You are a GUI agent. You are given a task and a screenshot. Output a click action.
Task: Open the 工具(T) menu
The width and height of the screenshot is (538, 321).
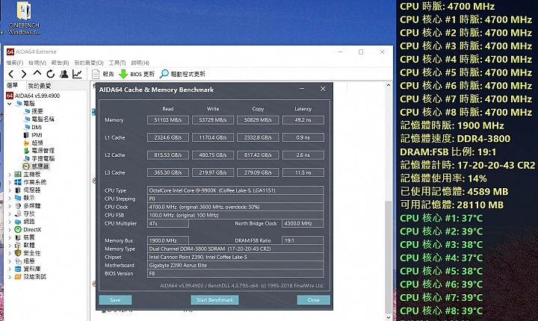tap(117, 63)
